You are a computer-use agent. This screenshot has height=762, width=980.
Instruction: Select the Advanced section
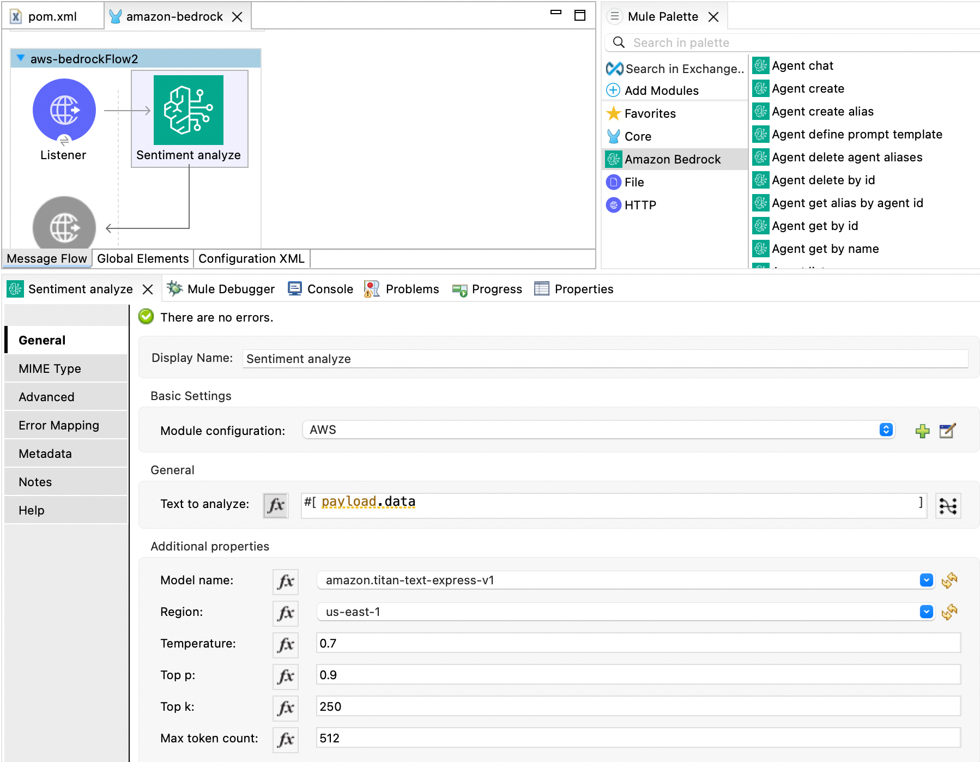[66, 397]
